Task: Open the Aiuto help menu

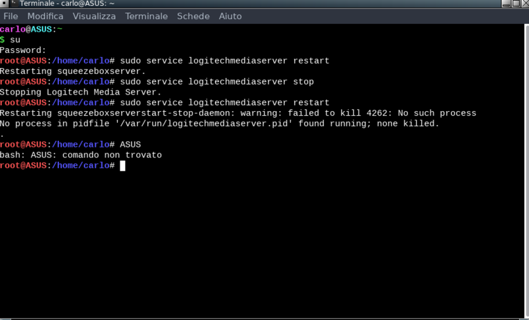Action: [230, 16]
